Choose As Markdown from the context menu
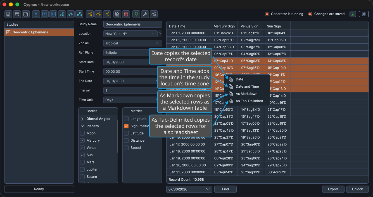 click(x=247, y=94)
